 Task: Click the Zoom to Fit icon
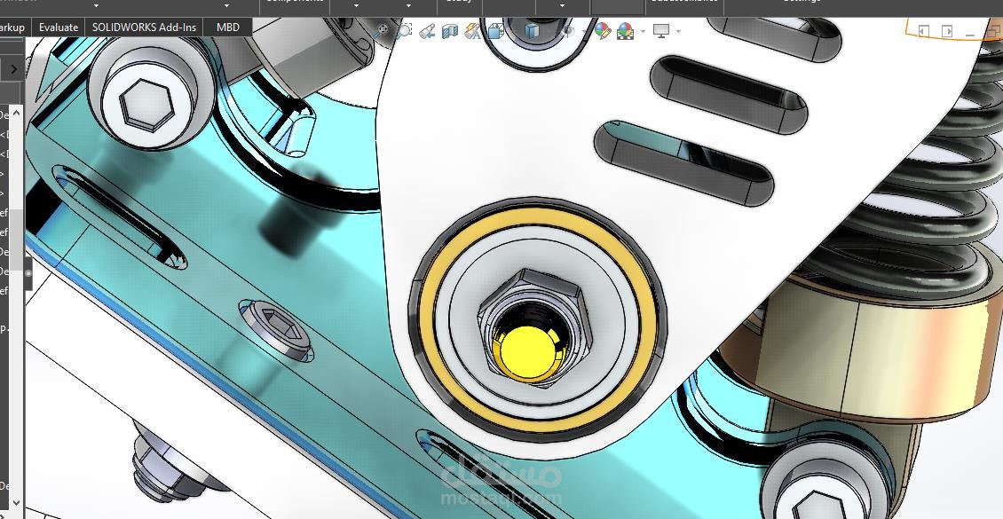[383, 30]
